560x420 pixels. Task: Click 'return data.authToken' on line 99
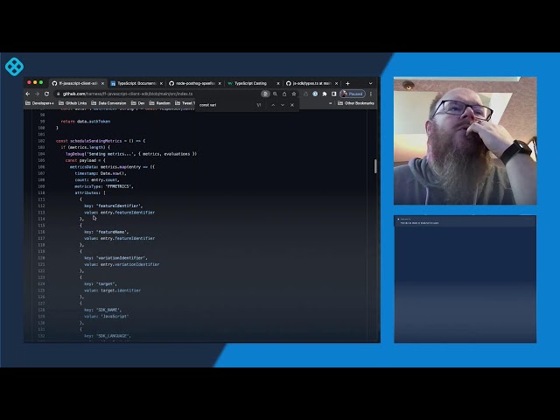[x=86, y=122]
